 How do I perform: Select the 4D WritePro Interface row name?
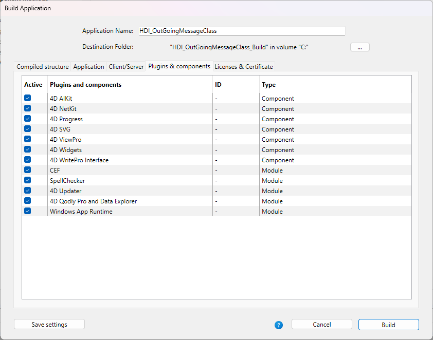[x=79, y=160]
